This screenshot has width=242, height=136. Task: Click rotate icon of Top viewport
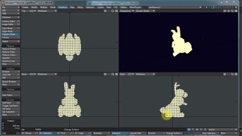pyautogui.click(x=109, y=11)
